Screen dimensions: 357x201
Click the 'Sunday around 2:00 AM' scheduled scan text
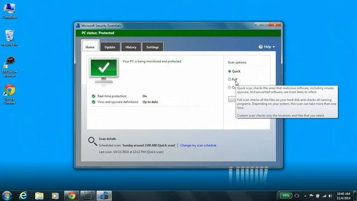click(x=149, y=145)
